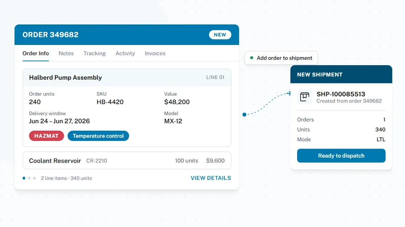This screenshot has width=405, height=227.
Task: Click the red HAZMAT tag
Action: [46, 136]
